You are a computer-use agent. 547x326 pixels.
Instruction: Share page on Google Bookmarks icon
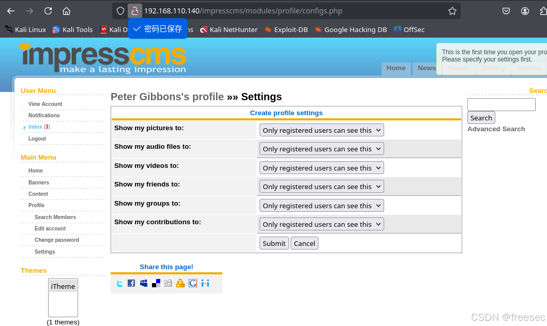coord(192,283)
